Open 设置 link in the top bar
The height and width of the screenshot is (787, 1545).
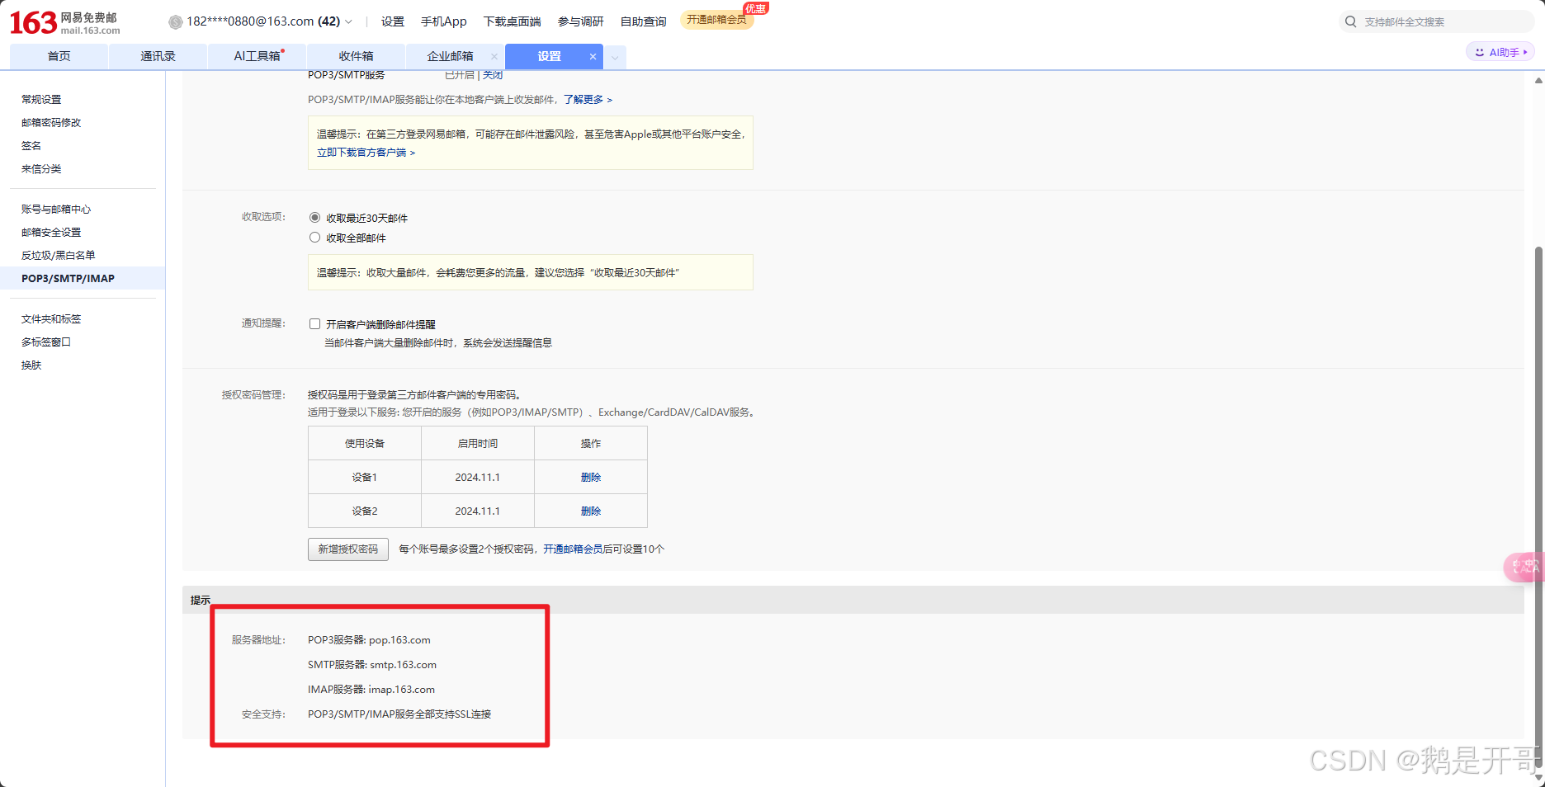[393, 21]
